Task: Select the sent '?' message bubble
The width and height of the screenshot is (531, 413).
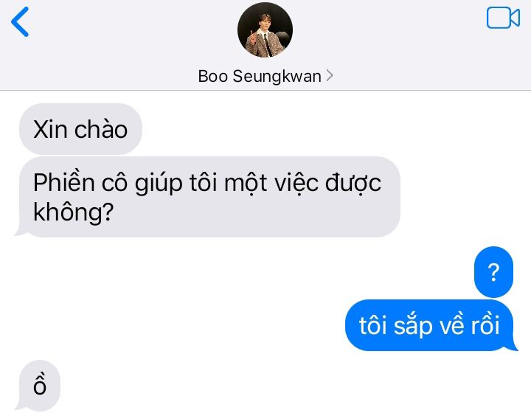Action: [493, 272]
